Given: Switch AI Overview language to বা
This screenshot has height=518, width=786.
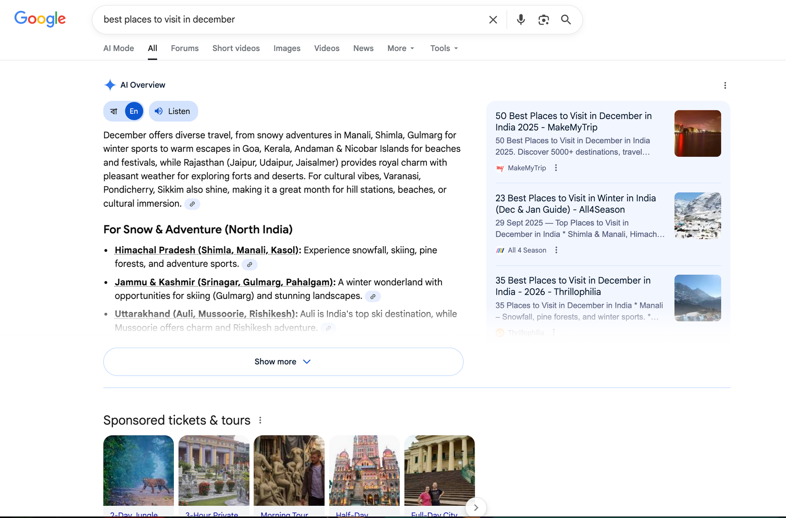Looking at the screenshot, I should coord(113,111).
